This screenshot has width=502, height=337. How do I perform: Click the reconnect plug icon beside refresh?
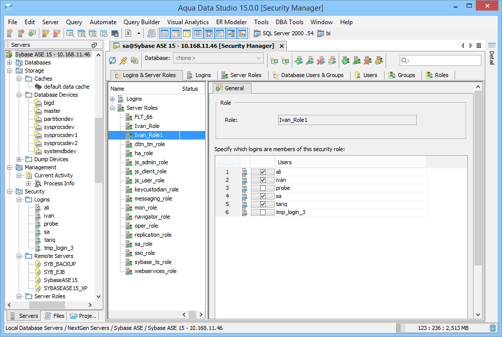123,60
